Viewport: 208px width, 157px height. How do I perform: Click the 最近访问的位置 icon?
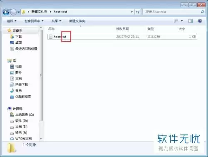12,49
